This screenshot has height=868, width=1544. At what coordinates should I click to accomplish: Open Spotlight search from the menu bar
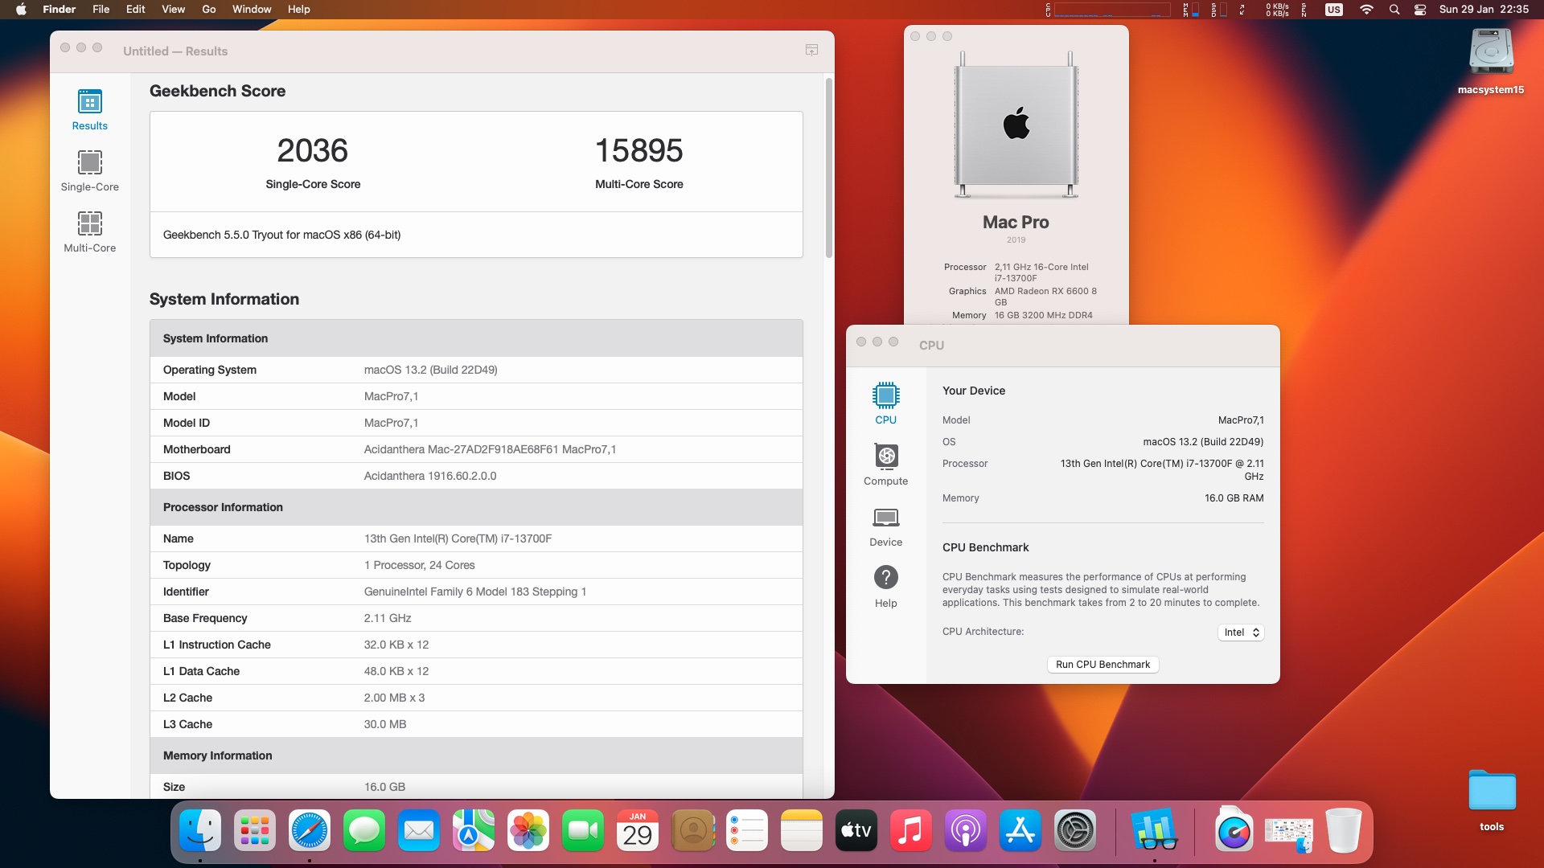[x=1394, y=10]
